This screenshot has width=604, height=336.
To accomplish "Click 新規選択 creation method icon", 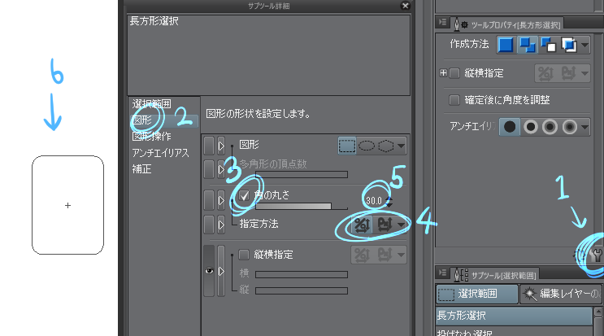I will [506, 45].
